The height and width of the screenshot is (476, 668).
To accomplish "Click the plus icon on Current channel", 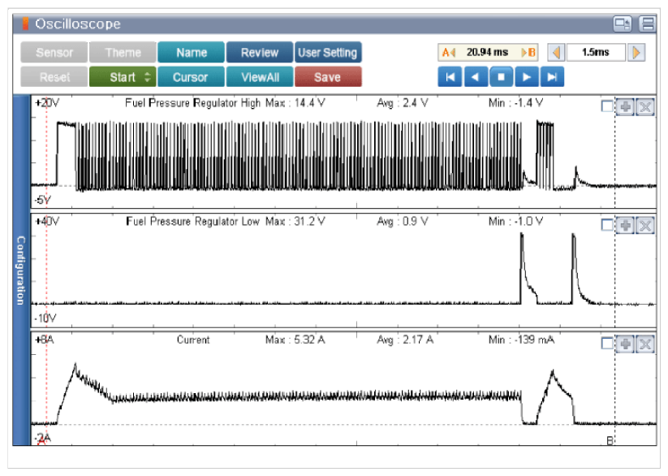I will click(x=625, y=344).
